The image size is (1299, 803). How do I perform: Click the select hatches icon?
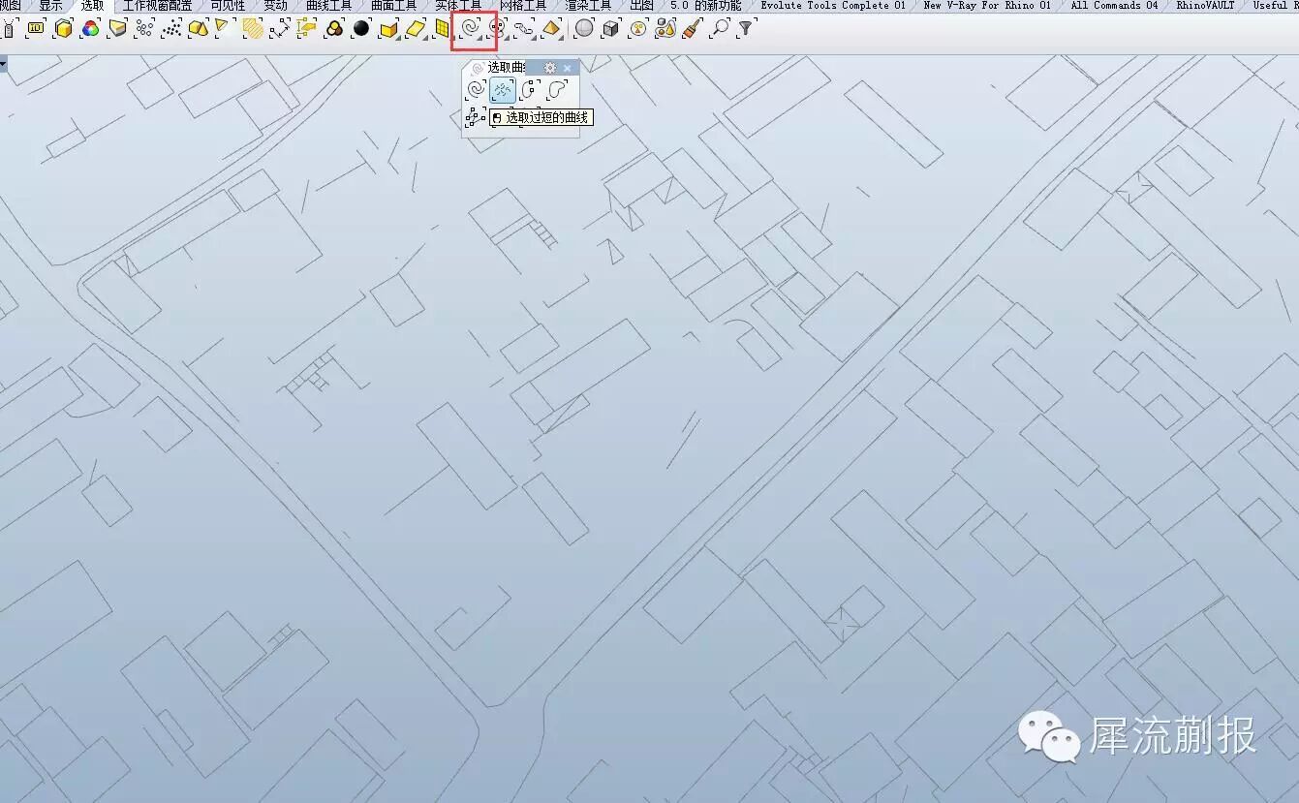[253, 28]
